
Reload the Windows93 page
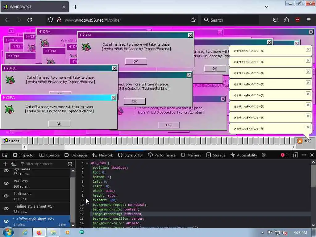coord(30,20)
